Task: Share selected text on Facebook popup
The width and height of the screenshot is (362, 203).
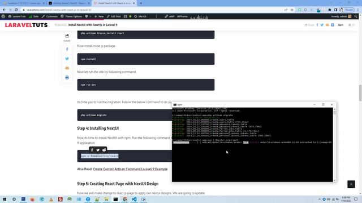Action: [x=92, y=150]
